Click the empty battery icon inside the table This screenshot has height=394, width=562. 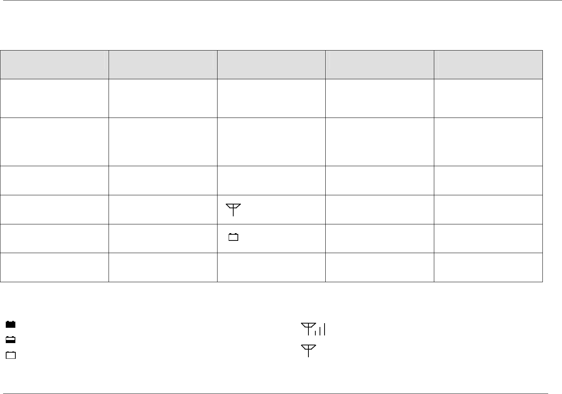click(233, 237)
